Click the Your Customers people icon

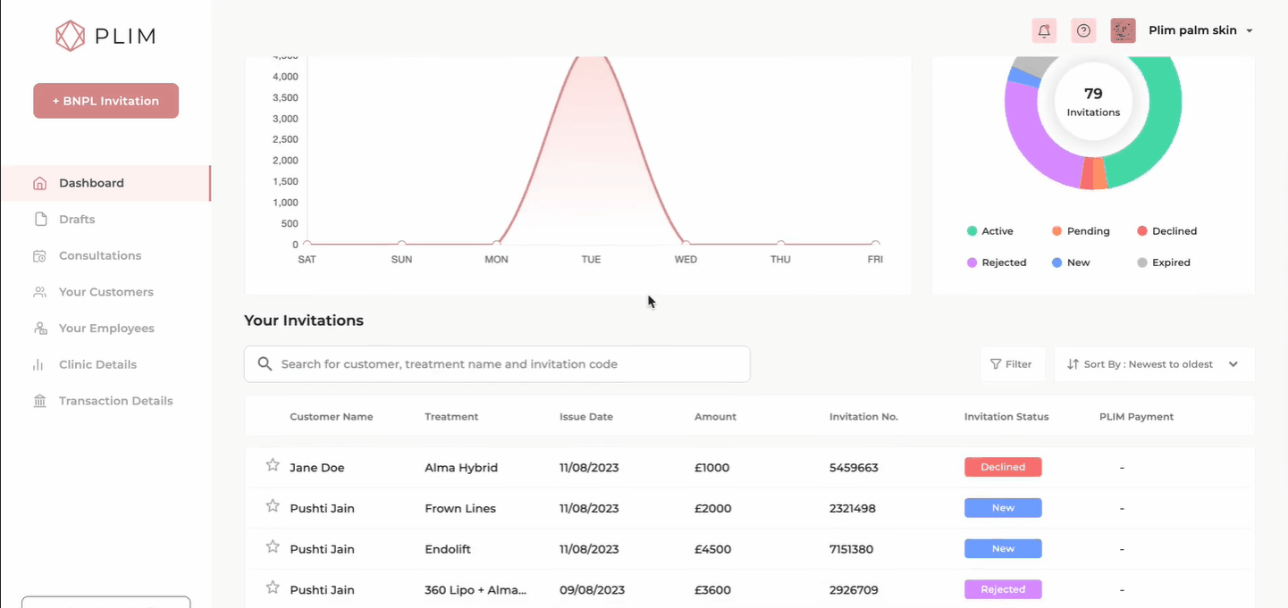pos(39,292)
